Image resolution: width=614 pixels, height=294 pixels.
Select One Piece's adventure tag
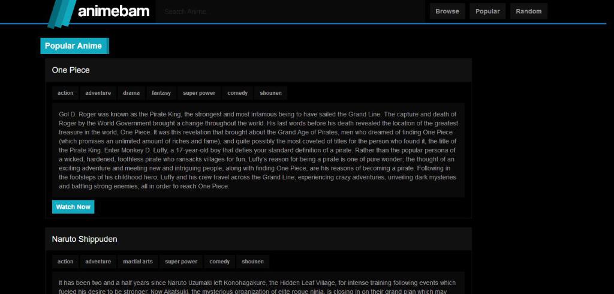(x=98, y=93)
